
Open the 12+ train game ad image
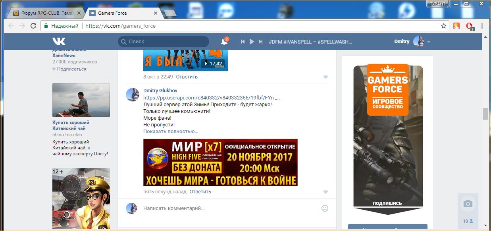point(81,199)
